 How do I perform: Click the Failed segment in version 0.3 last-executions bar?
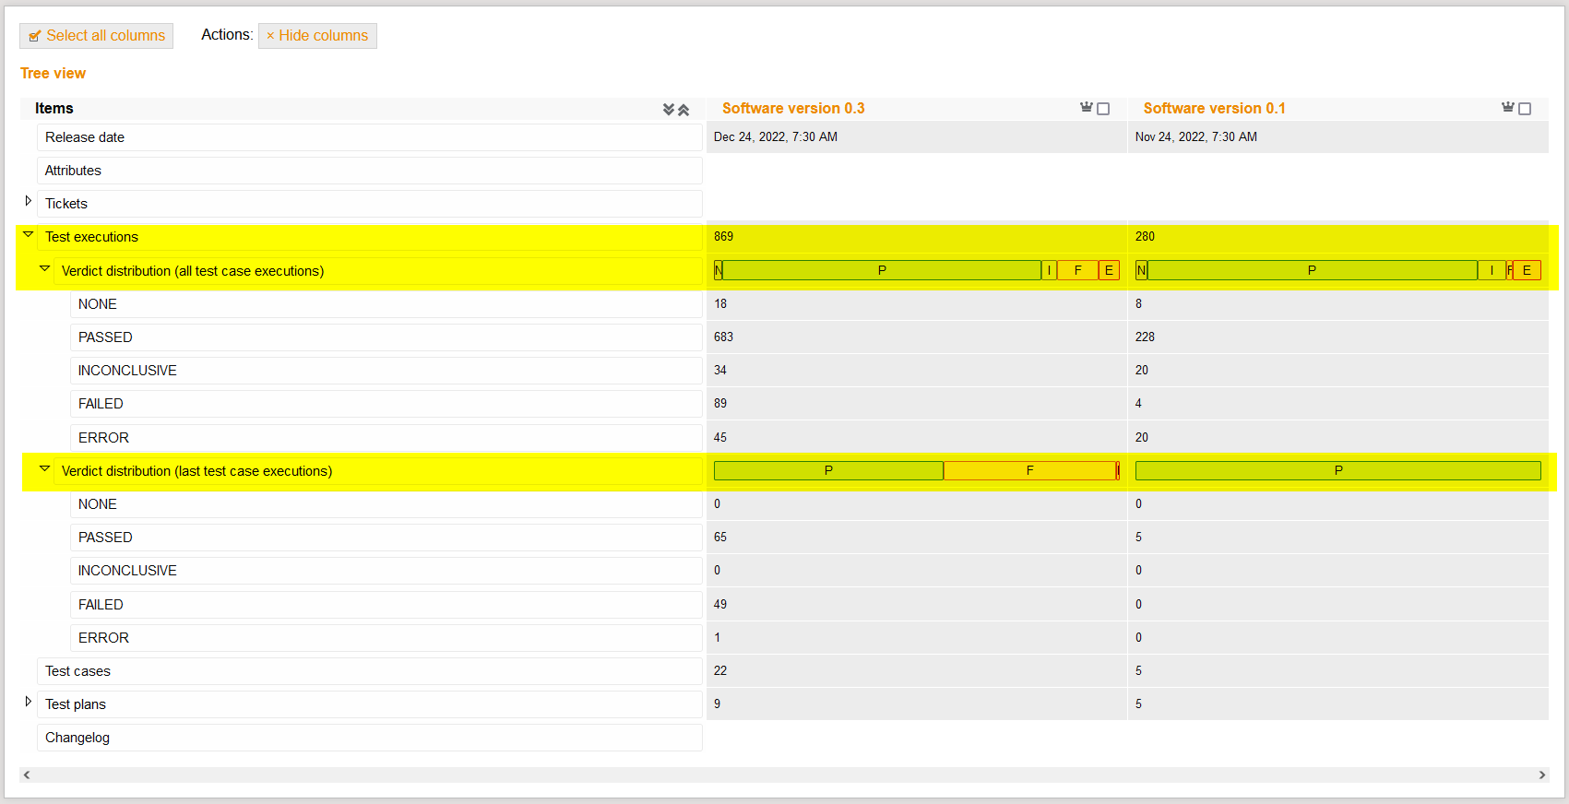click(1029, 471)
